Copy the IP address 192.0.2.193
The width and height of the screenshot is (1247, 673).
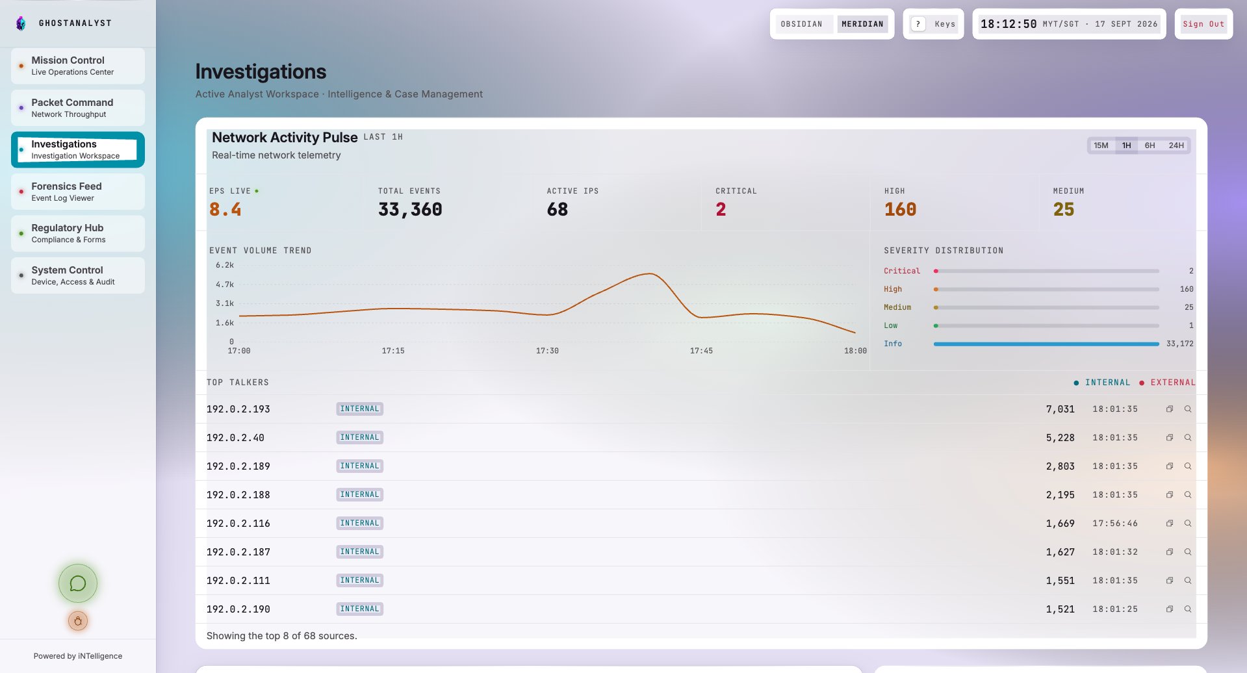point(1169,409)
